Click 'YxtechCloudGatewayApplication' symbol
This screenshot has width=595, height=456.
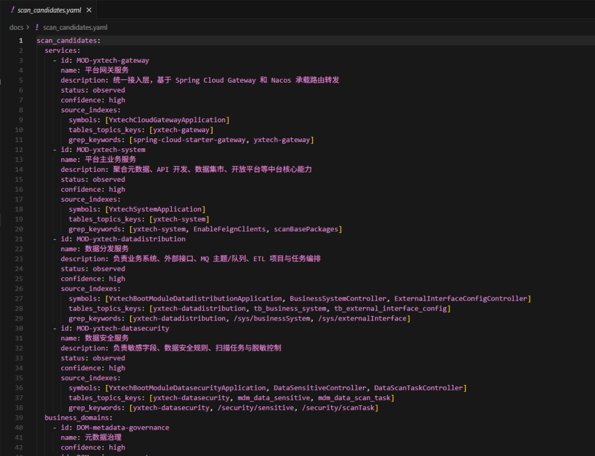(167, 120)
